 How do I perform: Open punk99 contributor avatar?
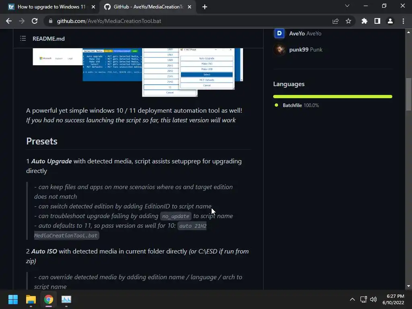279,49
